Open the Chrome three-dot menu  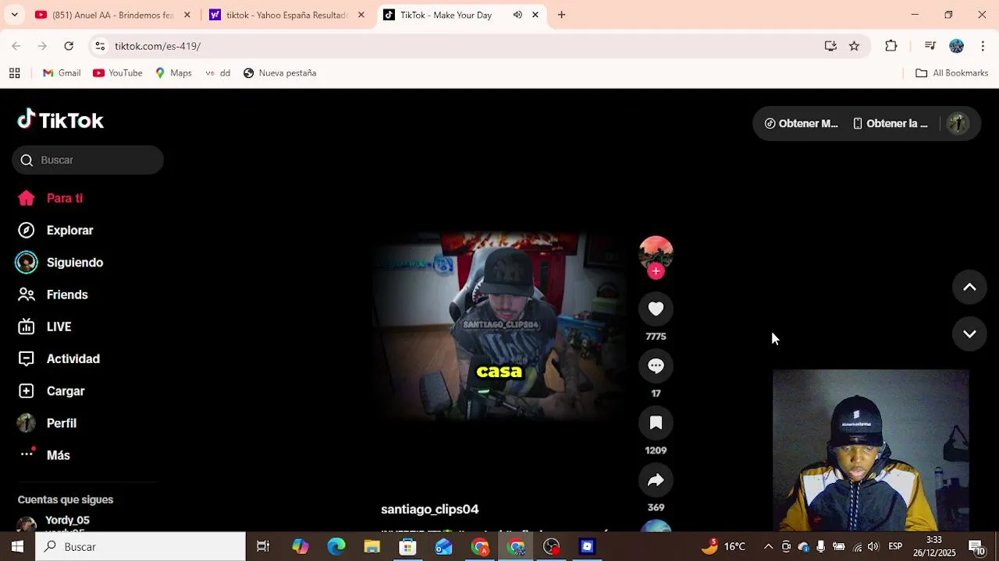pyautogui.click(x=983, y=46)
